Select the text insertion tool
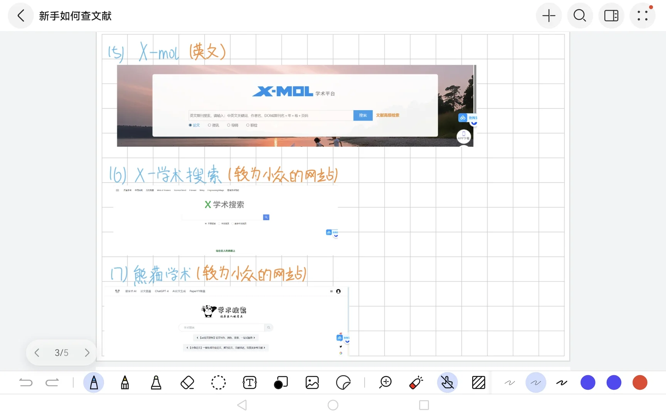Image resolution: width=666 pixels, height=416 pixels. [249, 382]
